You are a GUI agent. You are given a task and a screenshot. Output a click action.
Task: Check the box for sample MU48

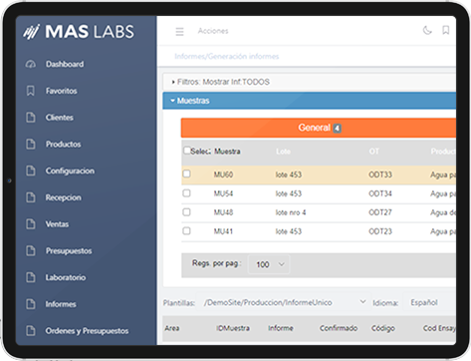[x=186, y=212]
